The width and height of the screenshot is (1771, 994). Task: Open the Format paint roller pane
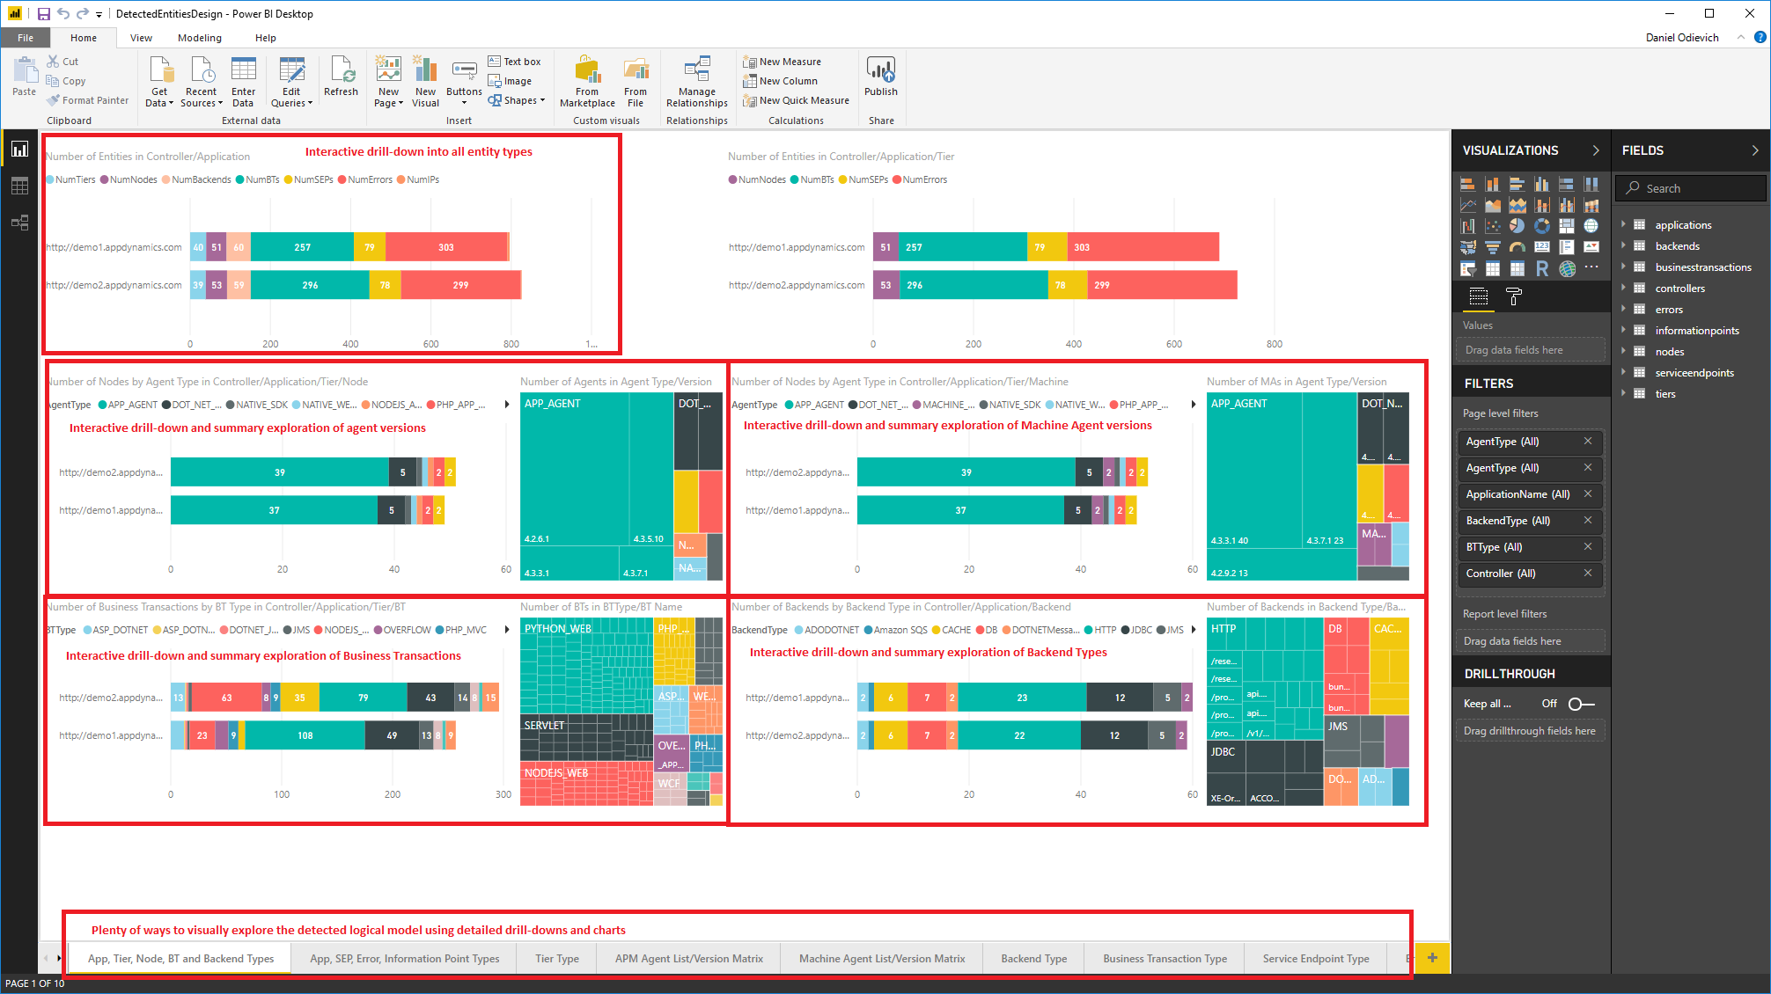point(1514,297)
